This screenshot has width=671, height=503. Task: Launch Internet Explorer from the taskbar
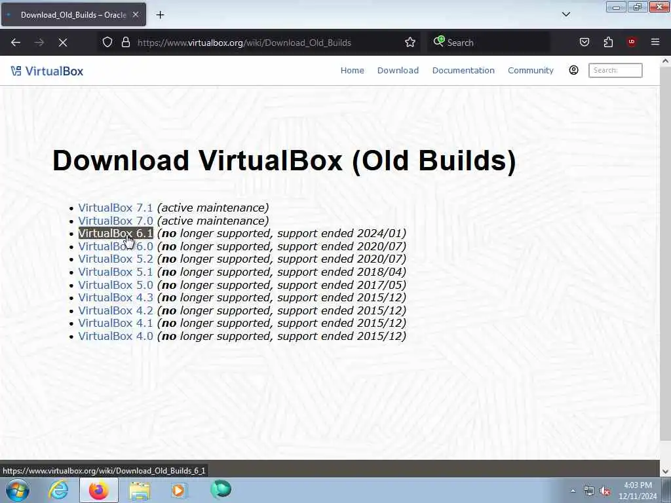coord(58,490)
